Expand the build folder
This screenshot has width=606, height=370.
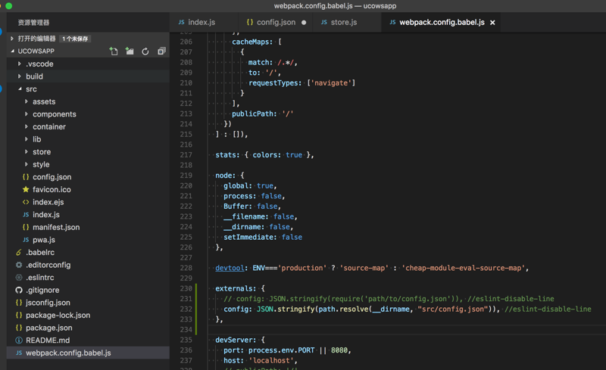click(20, 76)
